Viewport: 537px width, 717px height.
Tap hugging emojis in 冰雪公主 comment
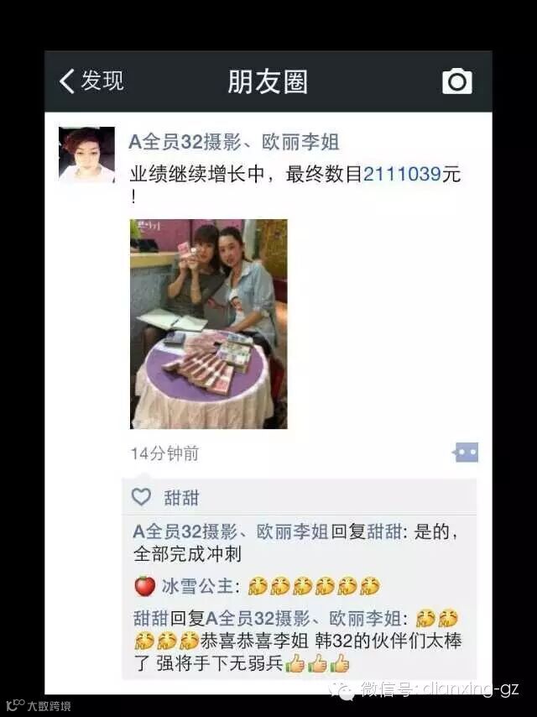314,586
